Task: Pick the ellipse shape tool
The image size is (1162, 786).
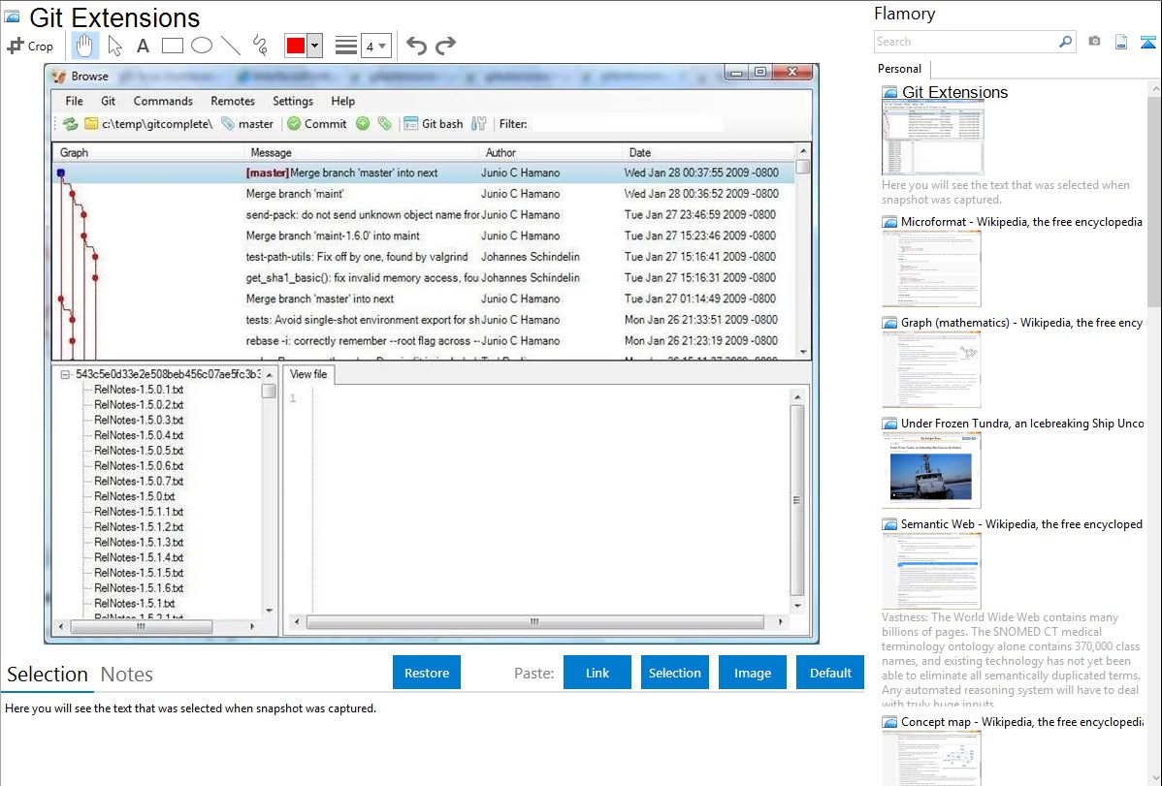Action: click(202, 46)
